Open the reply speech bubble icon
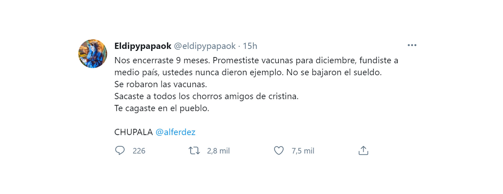 [x=120, y=151]
